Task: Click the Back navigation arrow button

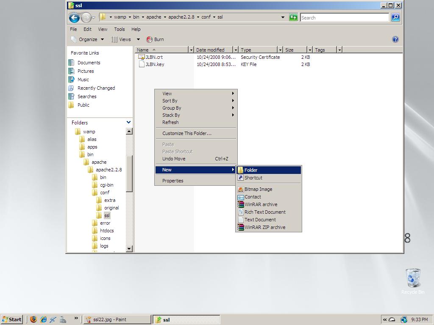Action: click(74, 17)
